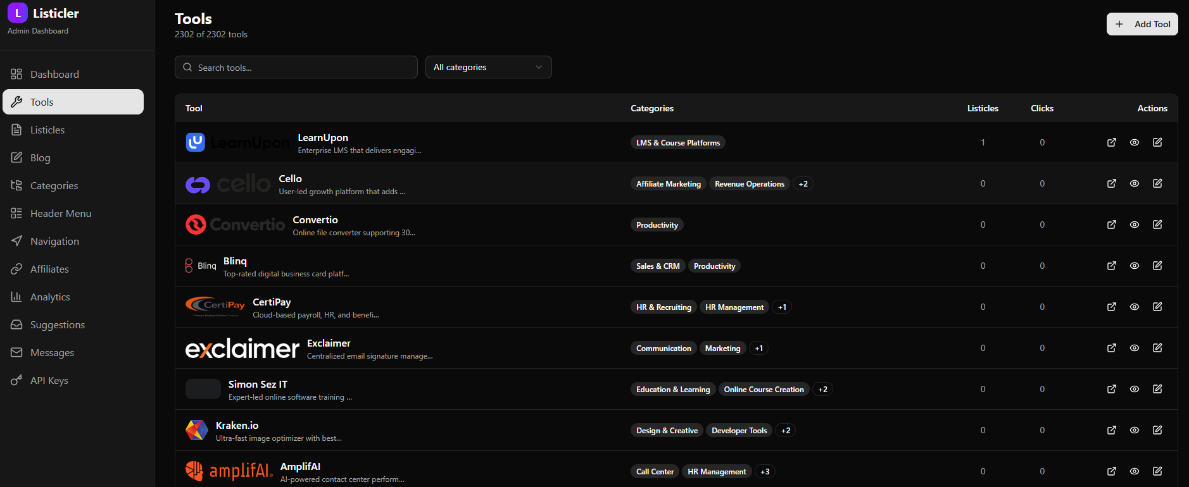Click the Listicler logo icon
The width and height of the screenshot is (1189, 487).
click(17, 13)
